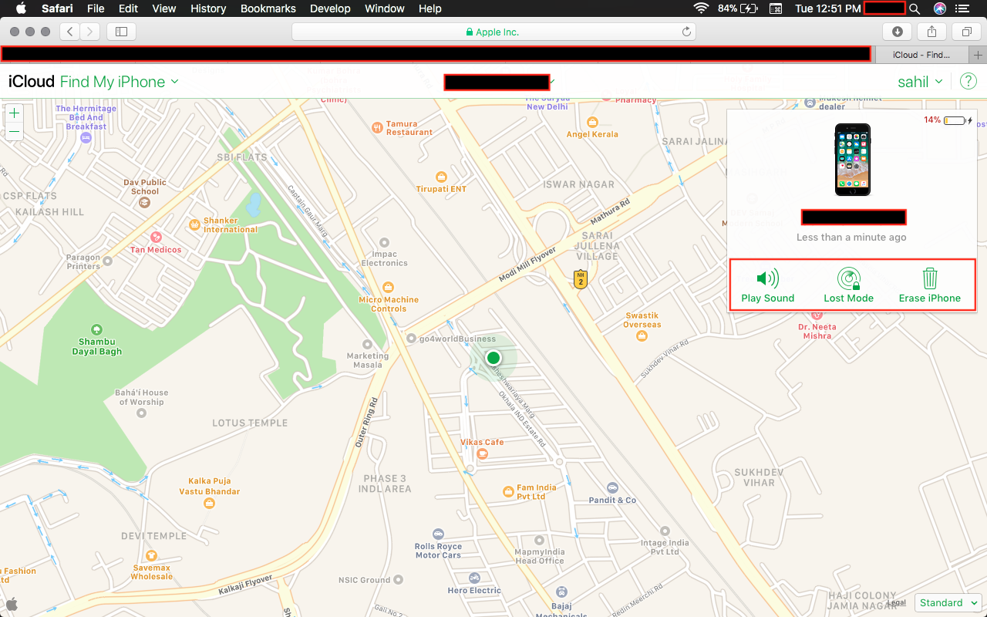987x617 pixels.
Task: Open the Develop menu
Action: point(331,8)
